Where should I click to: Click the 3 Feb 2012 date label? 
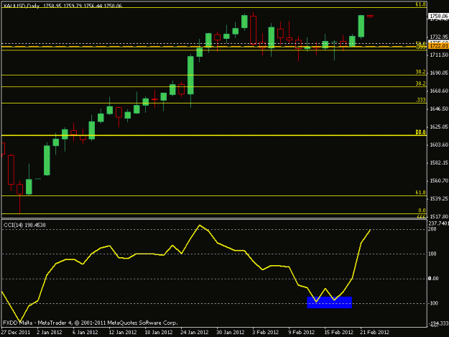(x=265, y=333)
